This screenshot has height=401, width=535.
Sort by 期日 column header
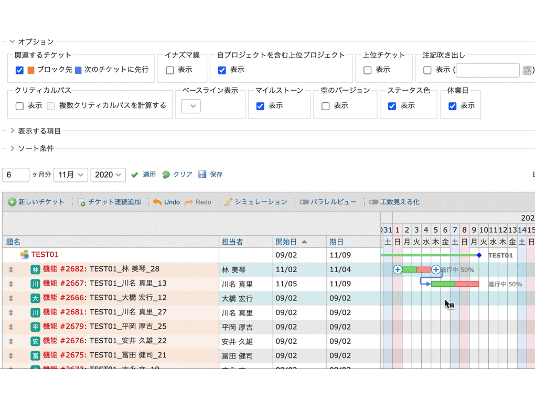(336, 242)
